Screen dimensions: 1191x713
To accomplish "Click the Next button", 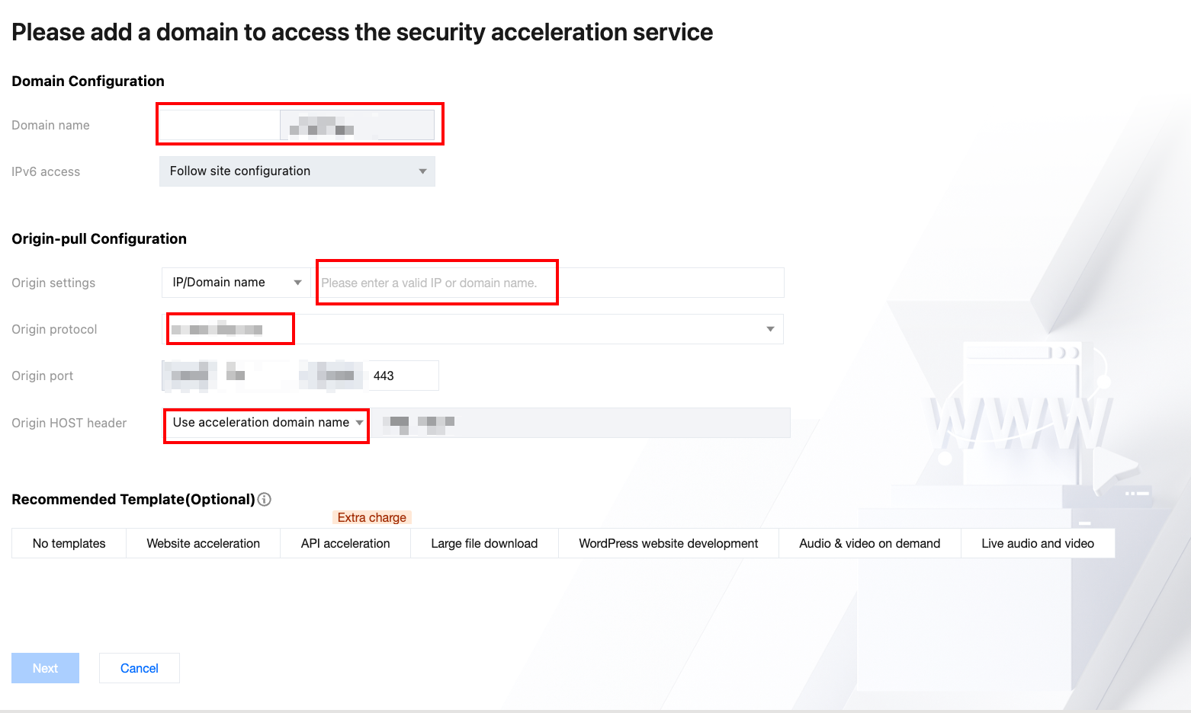I will 45,668.
